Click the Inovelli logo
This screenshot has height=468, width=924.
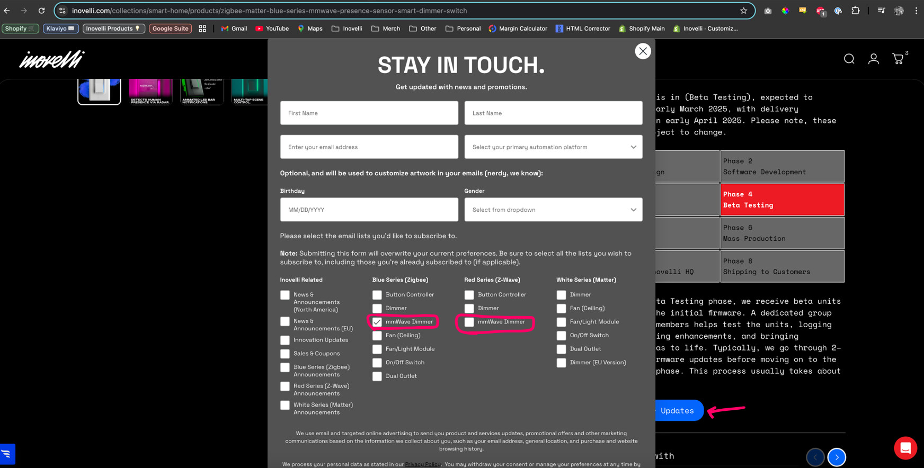coord(52,59)
